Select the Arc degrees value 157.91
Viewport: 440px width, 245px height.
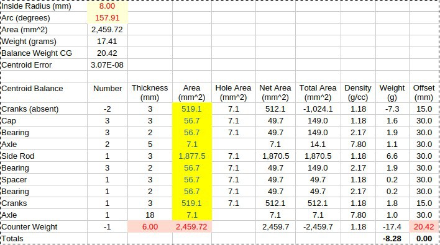pos(108,18)
